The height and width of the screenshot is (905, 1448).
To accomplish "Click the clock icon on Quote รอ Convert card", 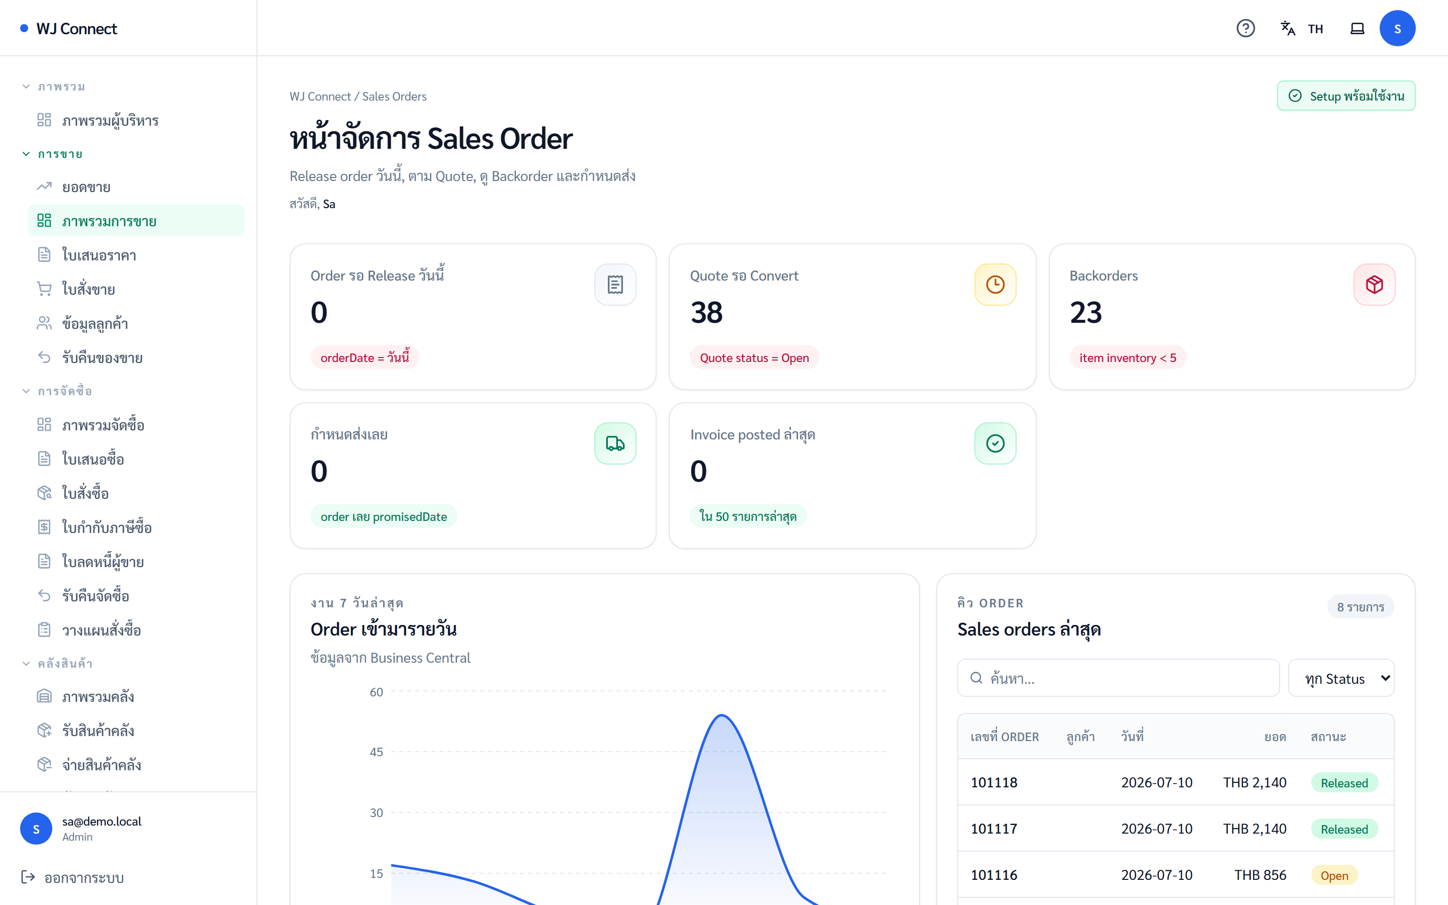I will 995,284.
